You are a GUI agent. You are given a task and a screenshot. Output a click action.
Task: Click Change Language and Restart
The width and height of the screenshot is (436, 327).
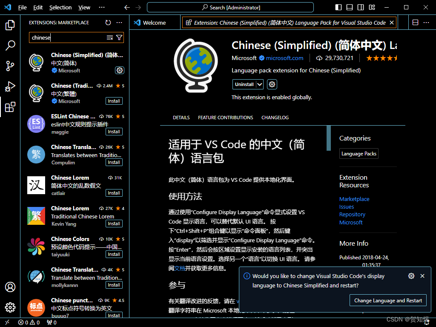(x=388, y=300)
